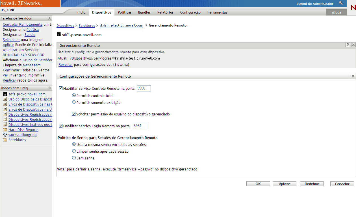Screen dimensions: 356x217
Task: Open the Políticas tab
Action: [x=125, y=12]
